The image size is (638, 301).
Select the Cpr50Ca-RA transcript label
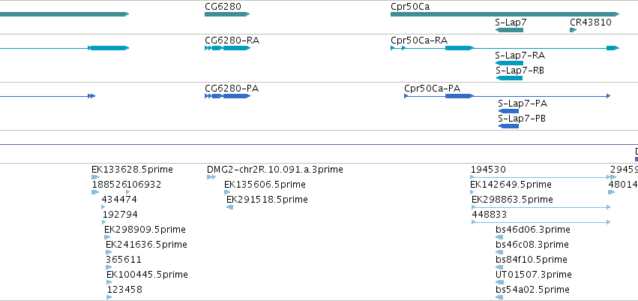pos(419,41)
